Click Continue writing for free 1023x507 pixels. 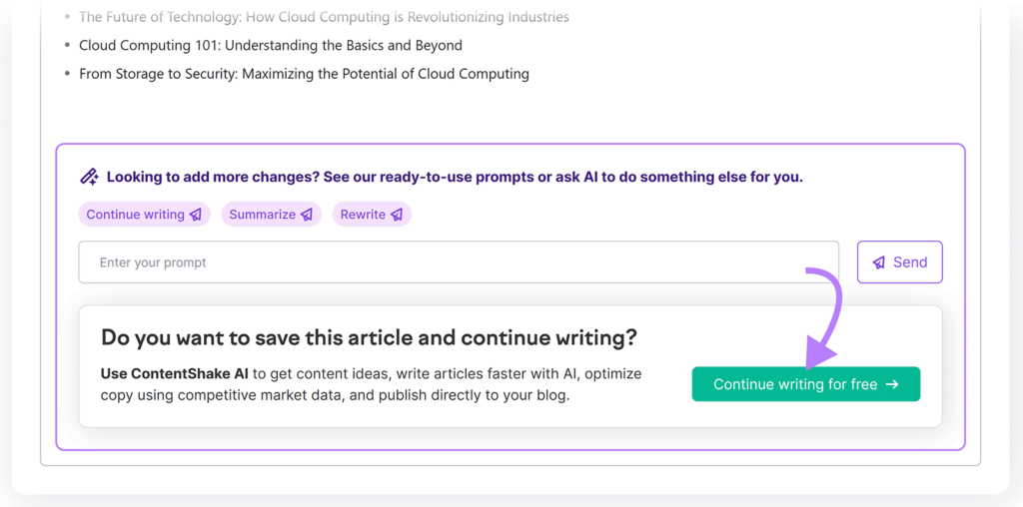click(806, 384)
